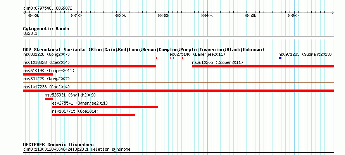Open the nsv610190 (Cooper2011) variant label

[x=49, y=71]
